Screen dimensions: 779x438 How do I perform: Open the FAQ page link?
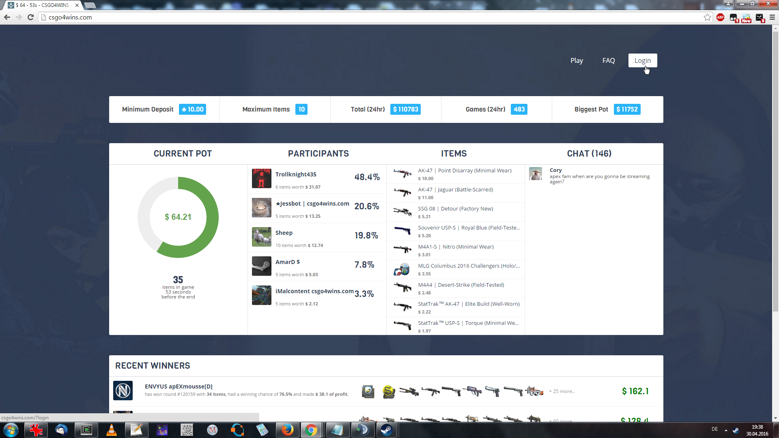(x=608, y=60)
